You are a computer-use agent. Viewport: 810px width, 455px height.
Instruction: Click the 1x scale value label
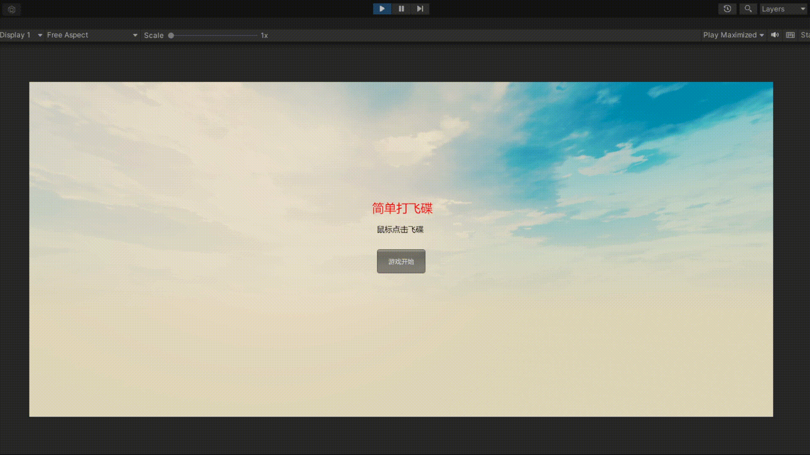[x=264, y=35]
